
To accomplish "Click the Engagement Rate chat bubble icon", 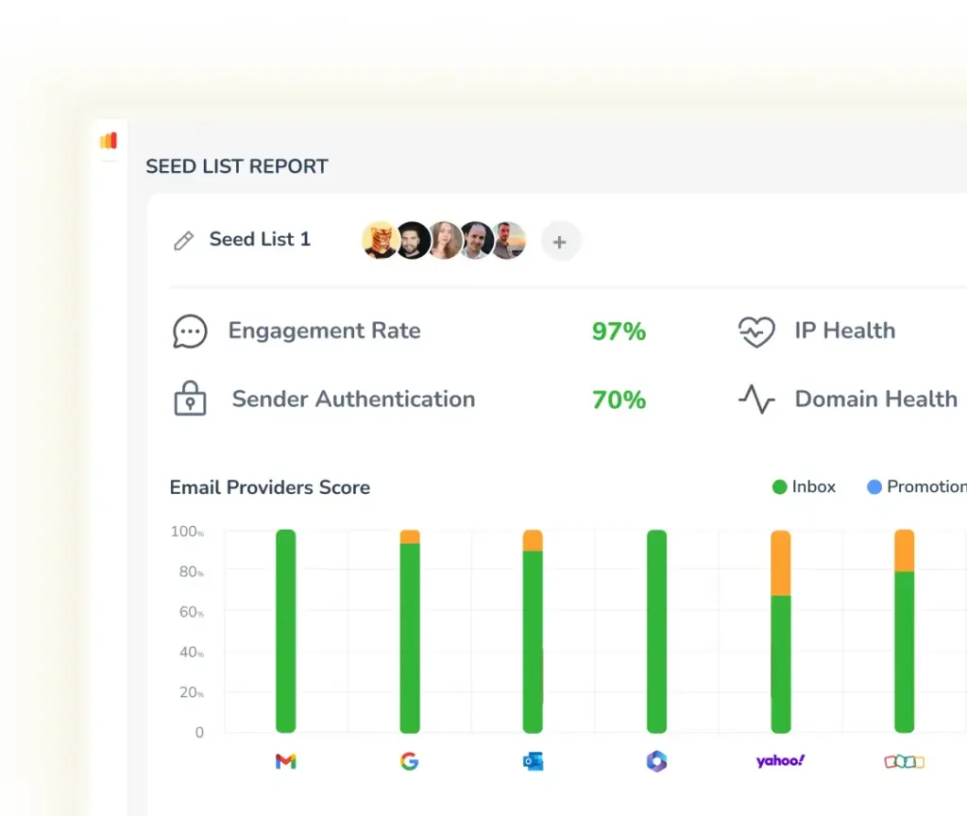I will 190,331.
